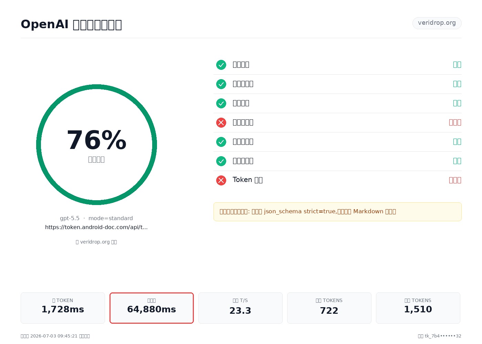Click the red status text on the Token row
Viewport: 482px width, 344px height.
455,180
